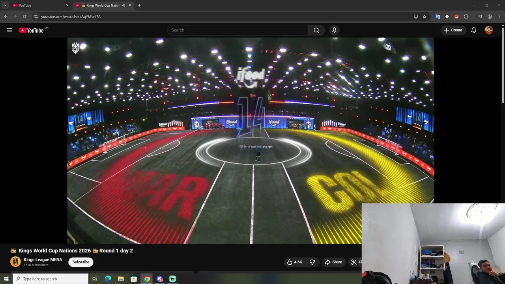
Task: Open the YouTube account avatar menu
Action: [x=489, y=30]
